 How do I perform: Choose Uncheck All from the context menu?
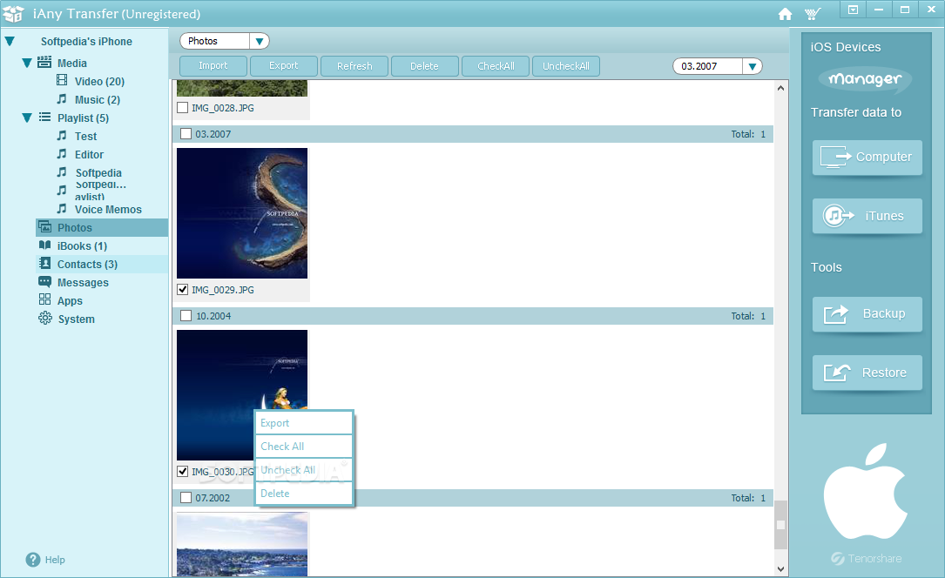(x=304, y=470)
